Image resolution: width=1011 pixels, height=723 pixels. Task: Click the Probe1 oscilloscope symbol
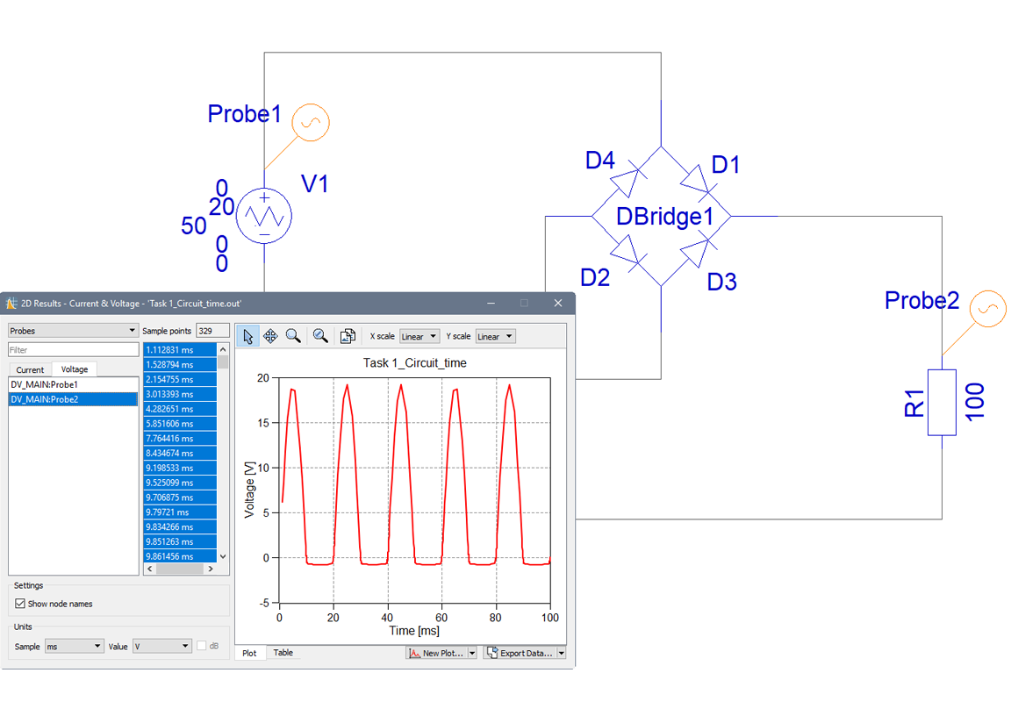(x=310, y=123)
